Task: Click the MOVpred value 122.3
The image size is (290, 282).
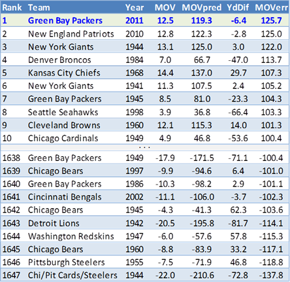Action: click(x=202, y=34)
